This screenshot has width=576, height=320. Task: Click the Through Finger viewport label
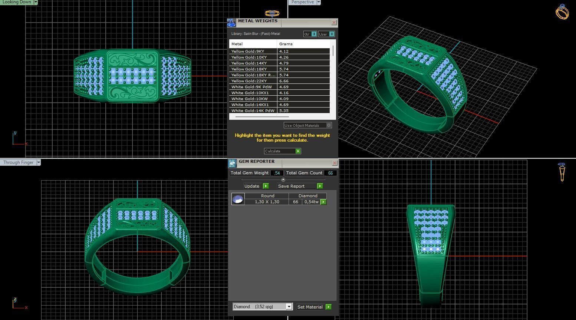(18, 162)
